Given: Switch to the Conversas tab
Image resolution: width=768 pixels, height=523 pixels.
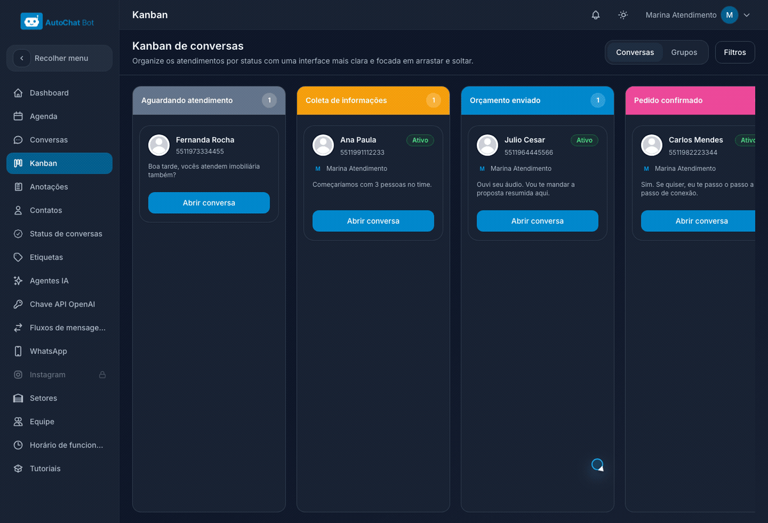Looking at the screenshot, I should pos(635,52).
